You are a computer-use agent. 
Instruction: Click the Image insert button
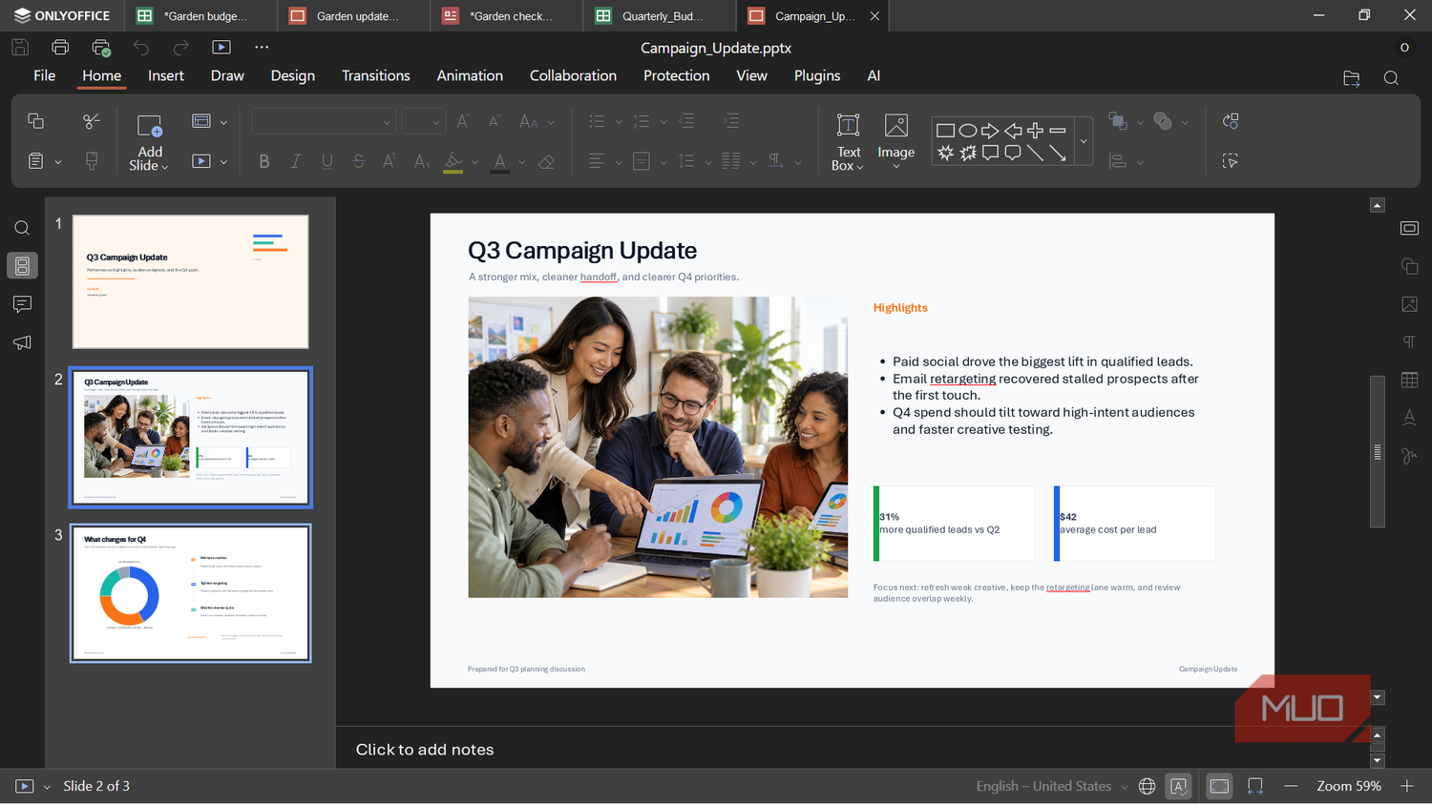895,142
